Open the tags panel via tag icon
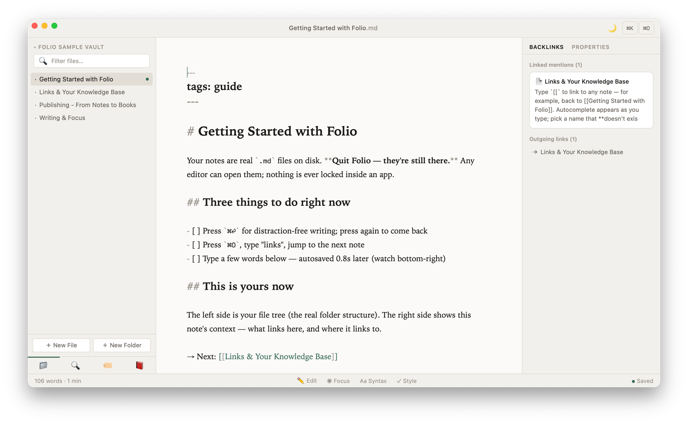 (107, 365)
